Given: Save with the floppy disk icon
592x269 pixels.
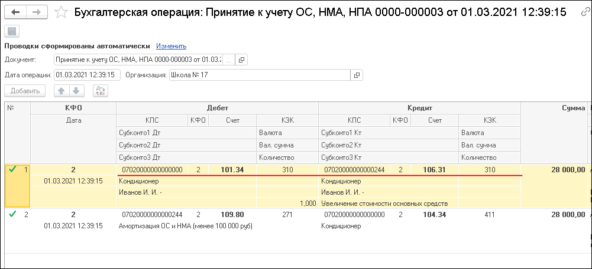Looking at the screenshot, I should 12,31.
